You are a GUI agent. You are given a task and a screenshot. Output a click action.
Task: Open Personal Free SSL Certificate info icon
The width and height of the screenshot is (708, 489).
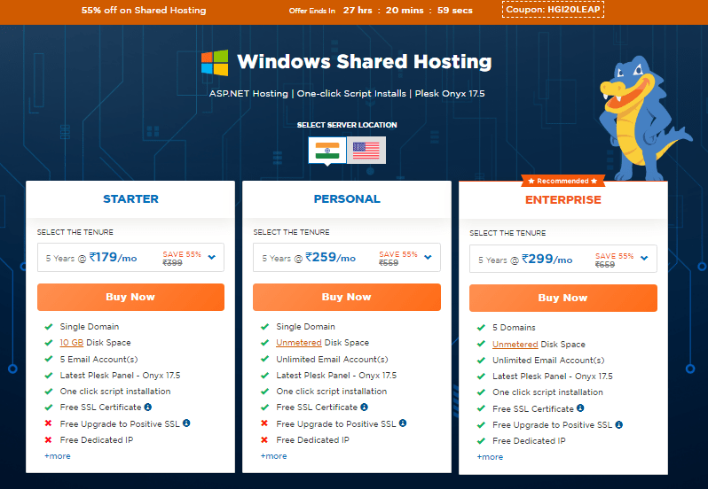[364, 407]
